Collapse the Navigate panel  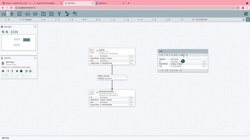click(x=35, y=27)
